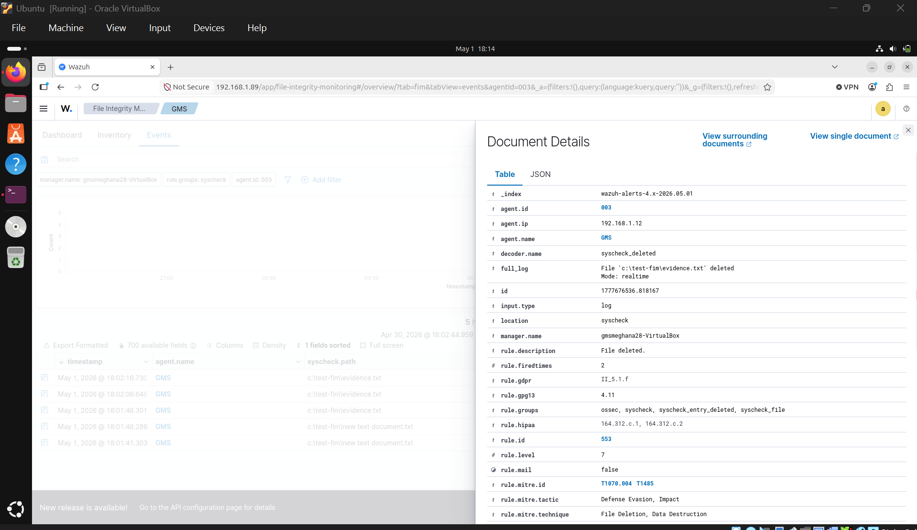Open the agent.name column options chevron
917x530 pixels.
[298, 362]
